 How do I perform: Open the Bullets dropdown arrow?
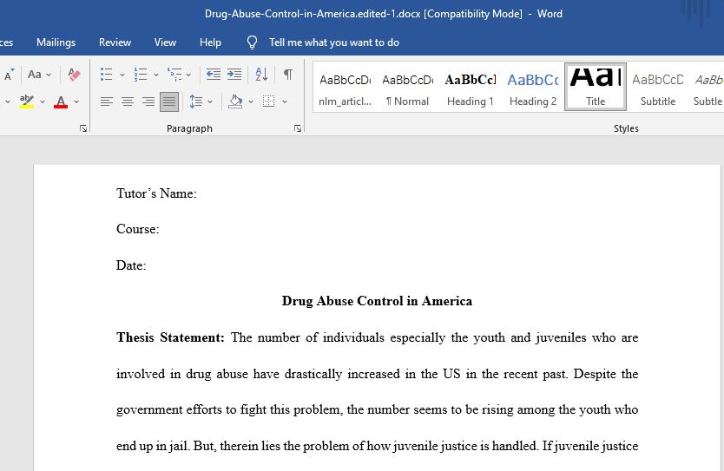coord(122,75)
